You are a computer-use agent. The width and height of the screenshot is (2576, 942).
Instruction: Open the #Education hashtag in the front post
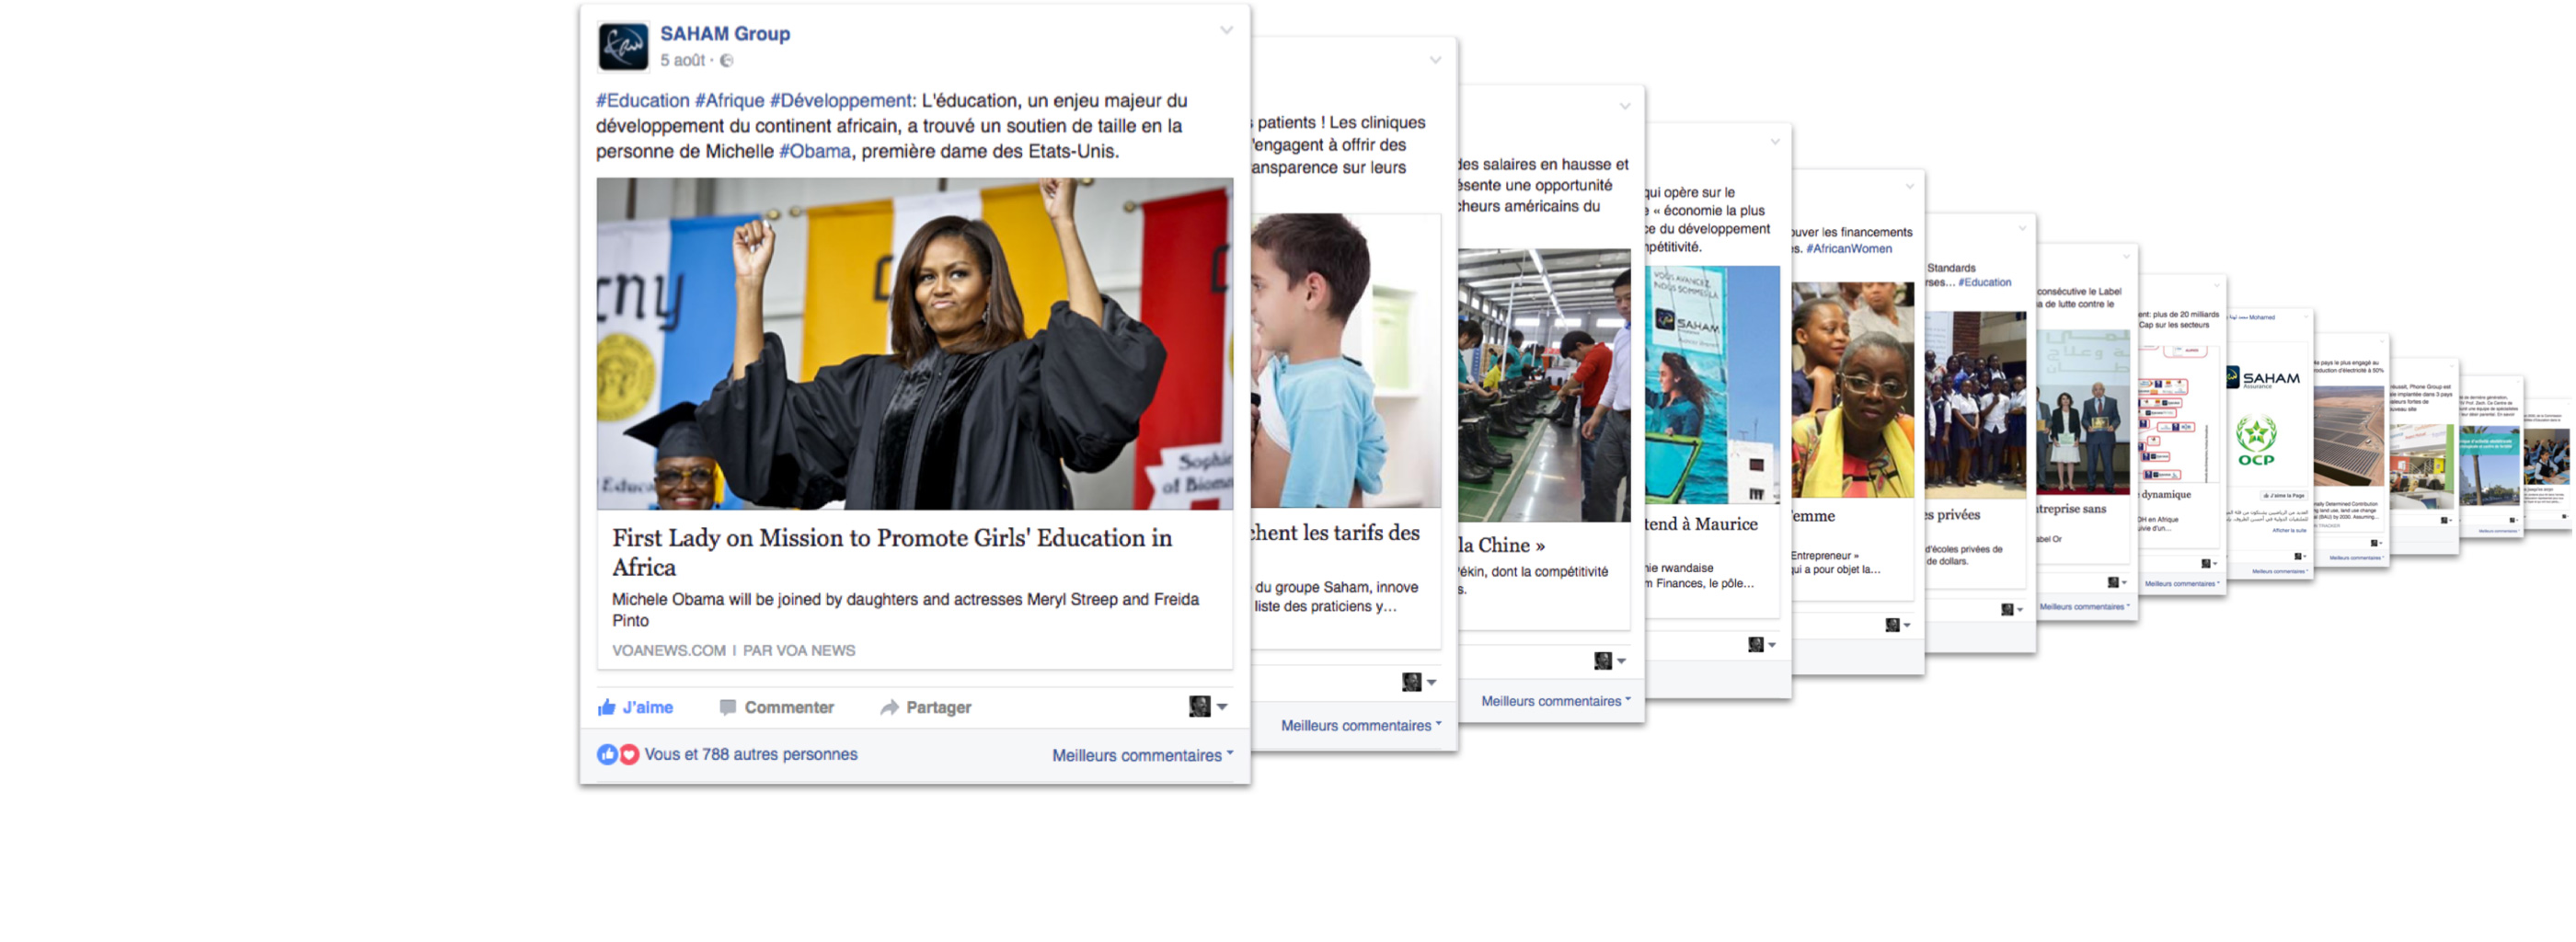pyautogui.click(x=642, y=100)
